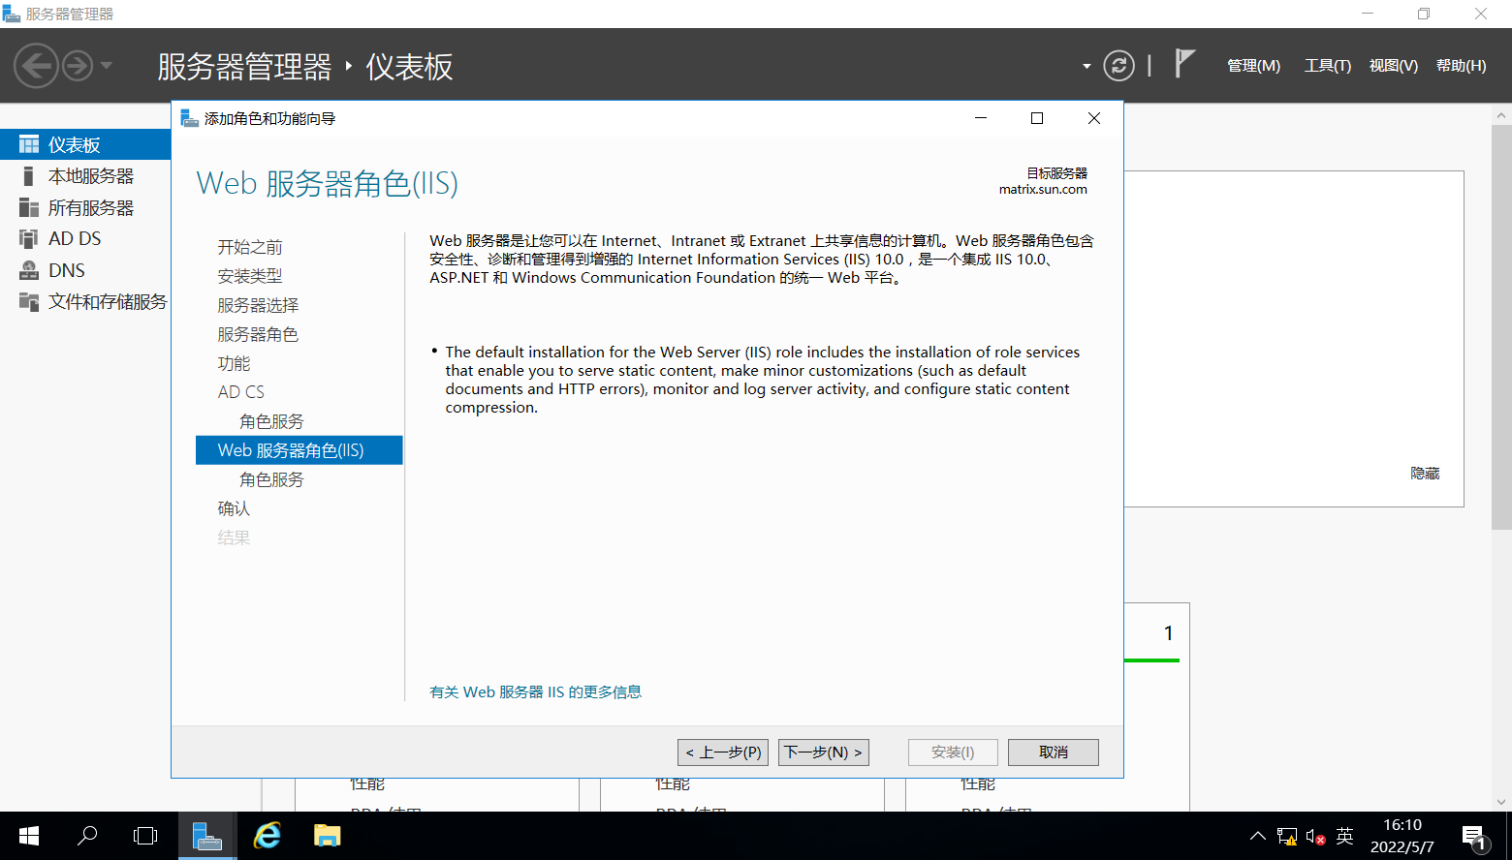The width and height of the screenshot is (1512, 860).
Task: Click the 下一步(N) button
Action: (824, 752)
